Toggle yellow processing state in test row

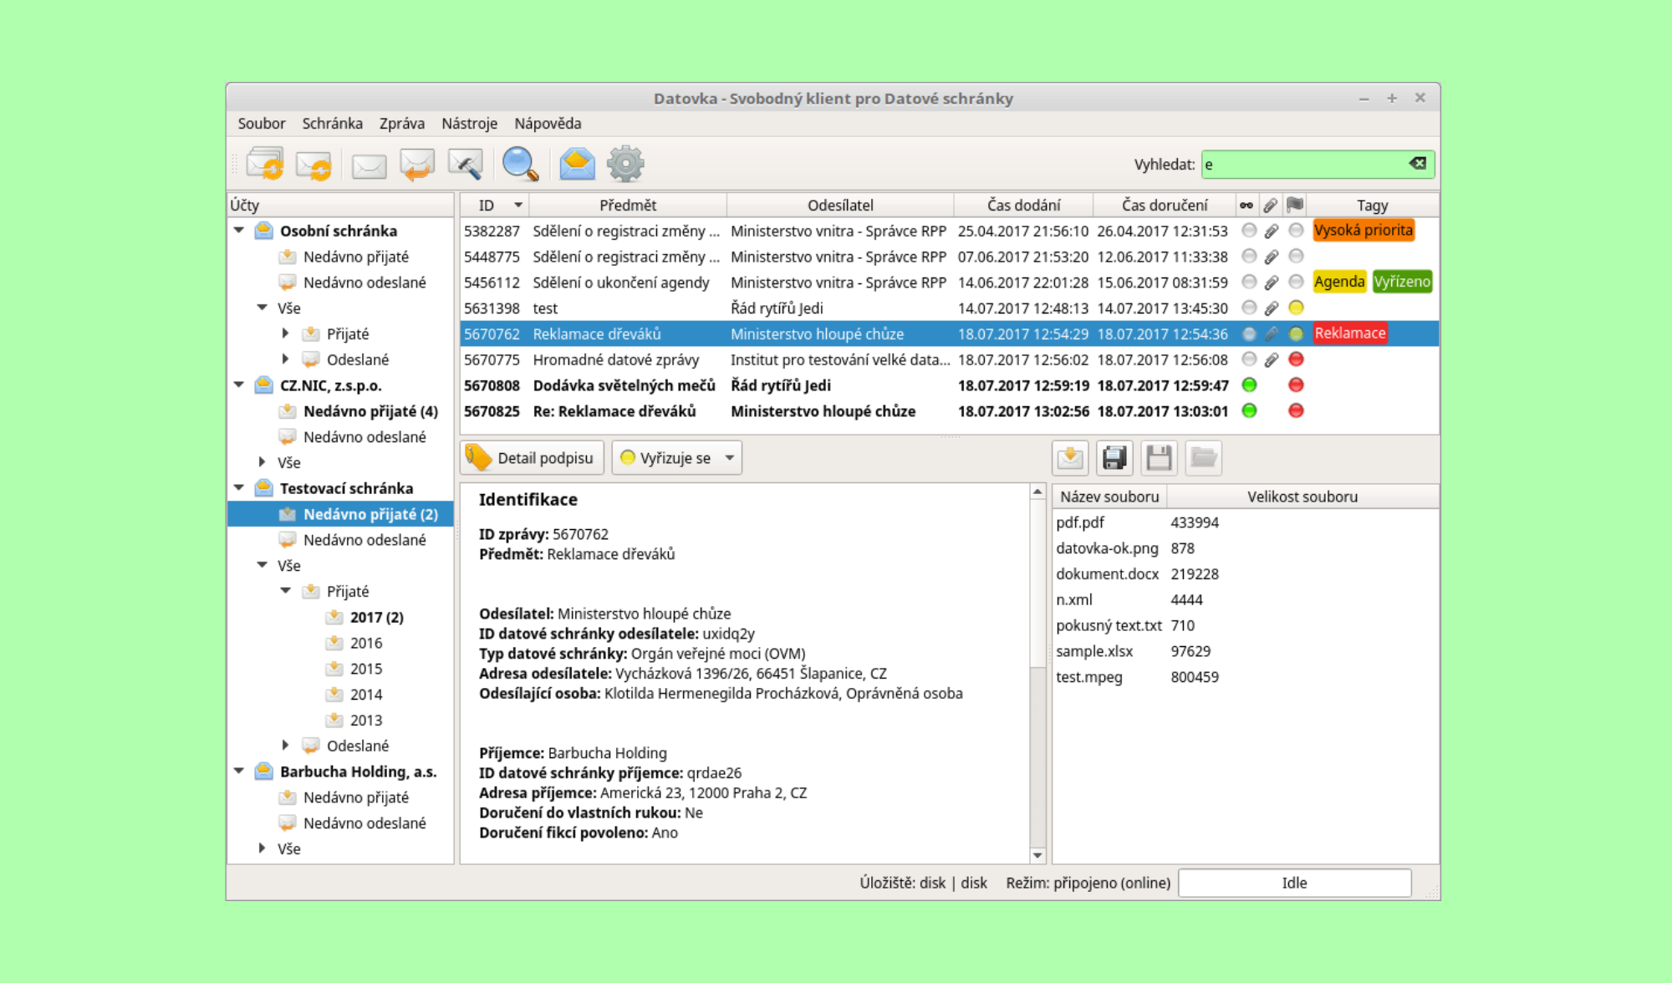point(1296,308)
